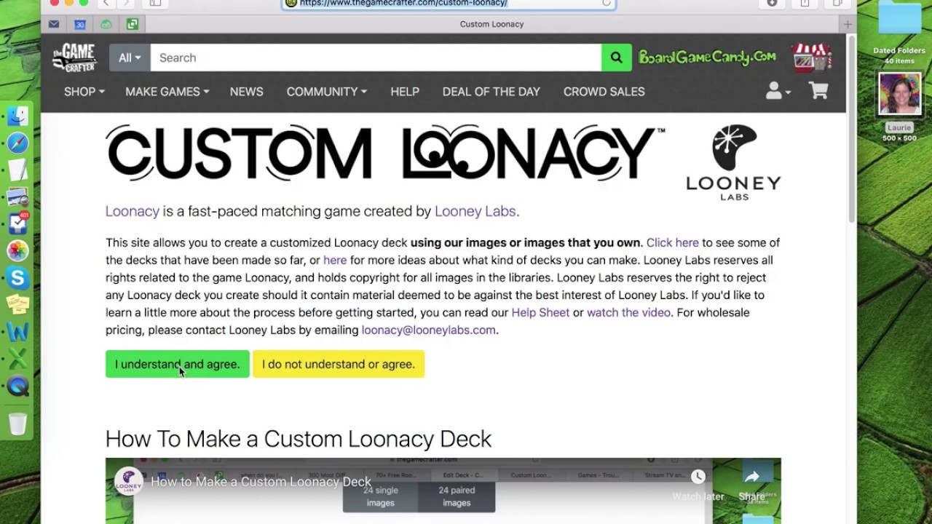The width and height of the screenshot is (932, 524).
Task: Open Skype from the Dock
Action: [x=18, y=278]
